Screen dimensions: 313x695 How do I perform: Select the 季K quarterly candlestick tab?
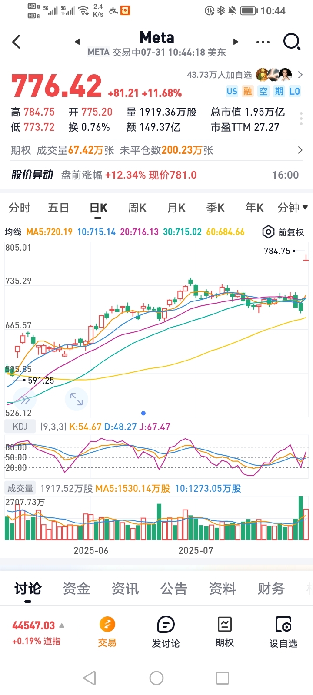(x=216, y=208)
